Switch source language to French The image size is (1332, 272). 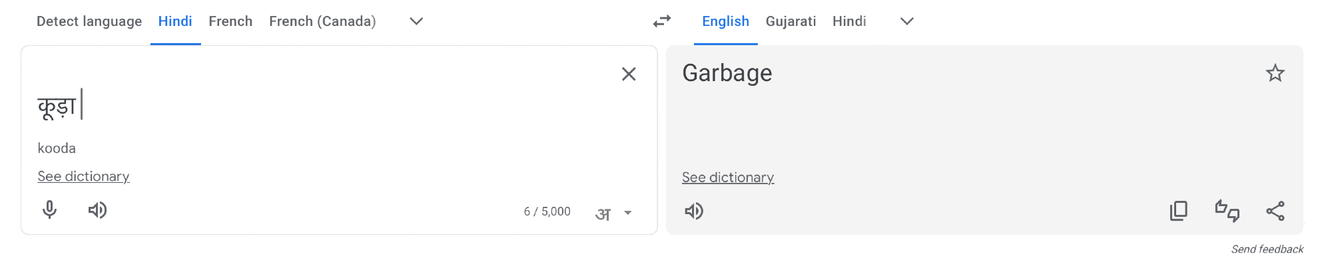[x=230, y=21]
